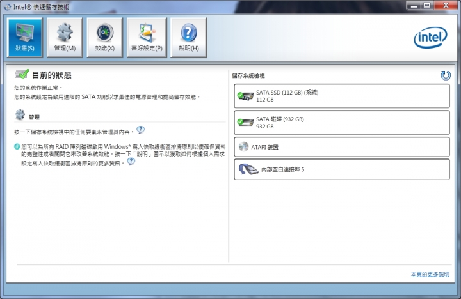The height and width of the screenshot is (299, 461).
Task: Minimize the Intel storage window
Action: pyautogui.click(x=414, y=5)
